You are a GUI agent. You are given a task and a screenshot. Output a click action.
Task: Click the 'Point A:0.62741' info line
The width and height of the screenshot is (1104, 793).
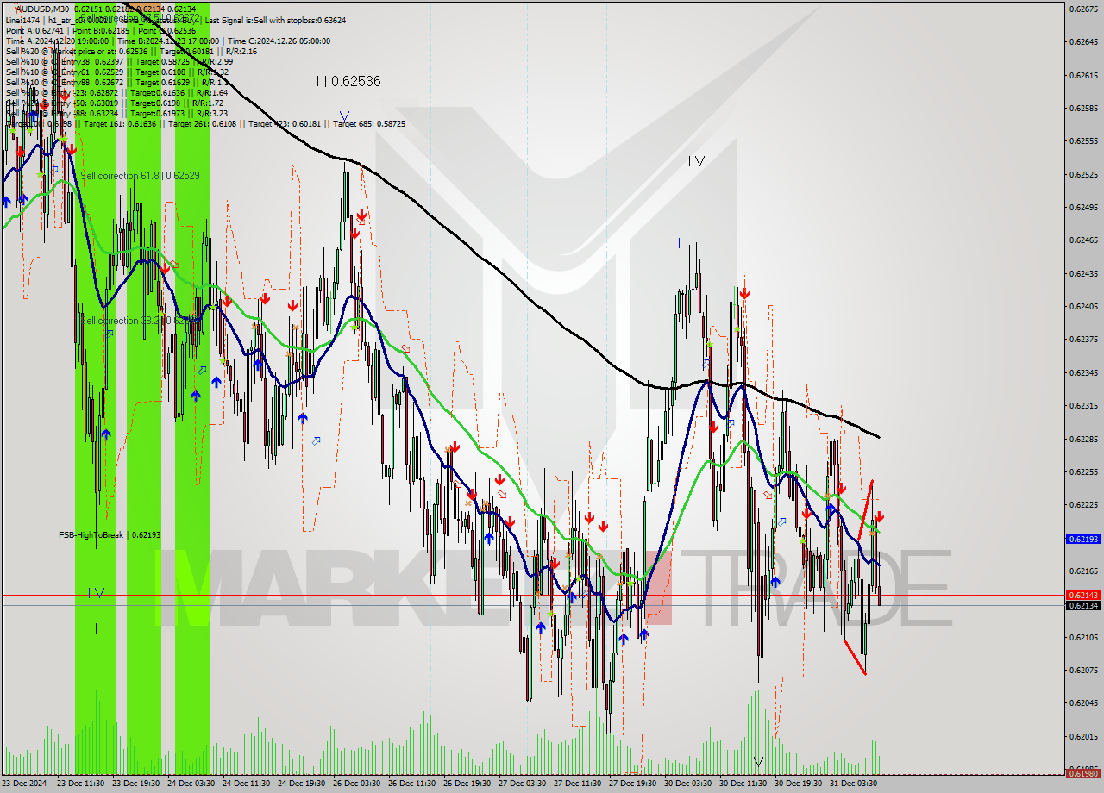[x=34, y=30]
